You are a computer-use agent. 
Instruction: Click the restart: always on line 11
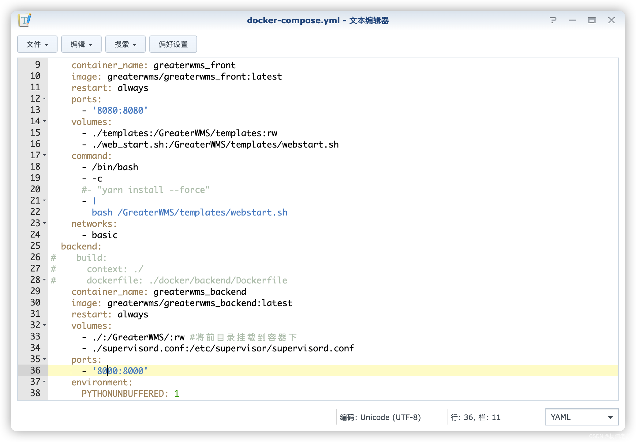[x=110, y=88]
